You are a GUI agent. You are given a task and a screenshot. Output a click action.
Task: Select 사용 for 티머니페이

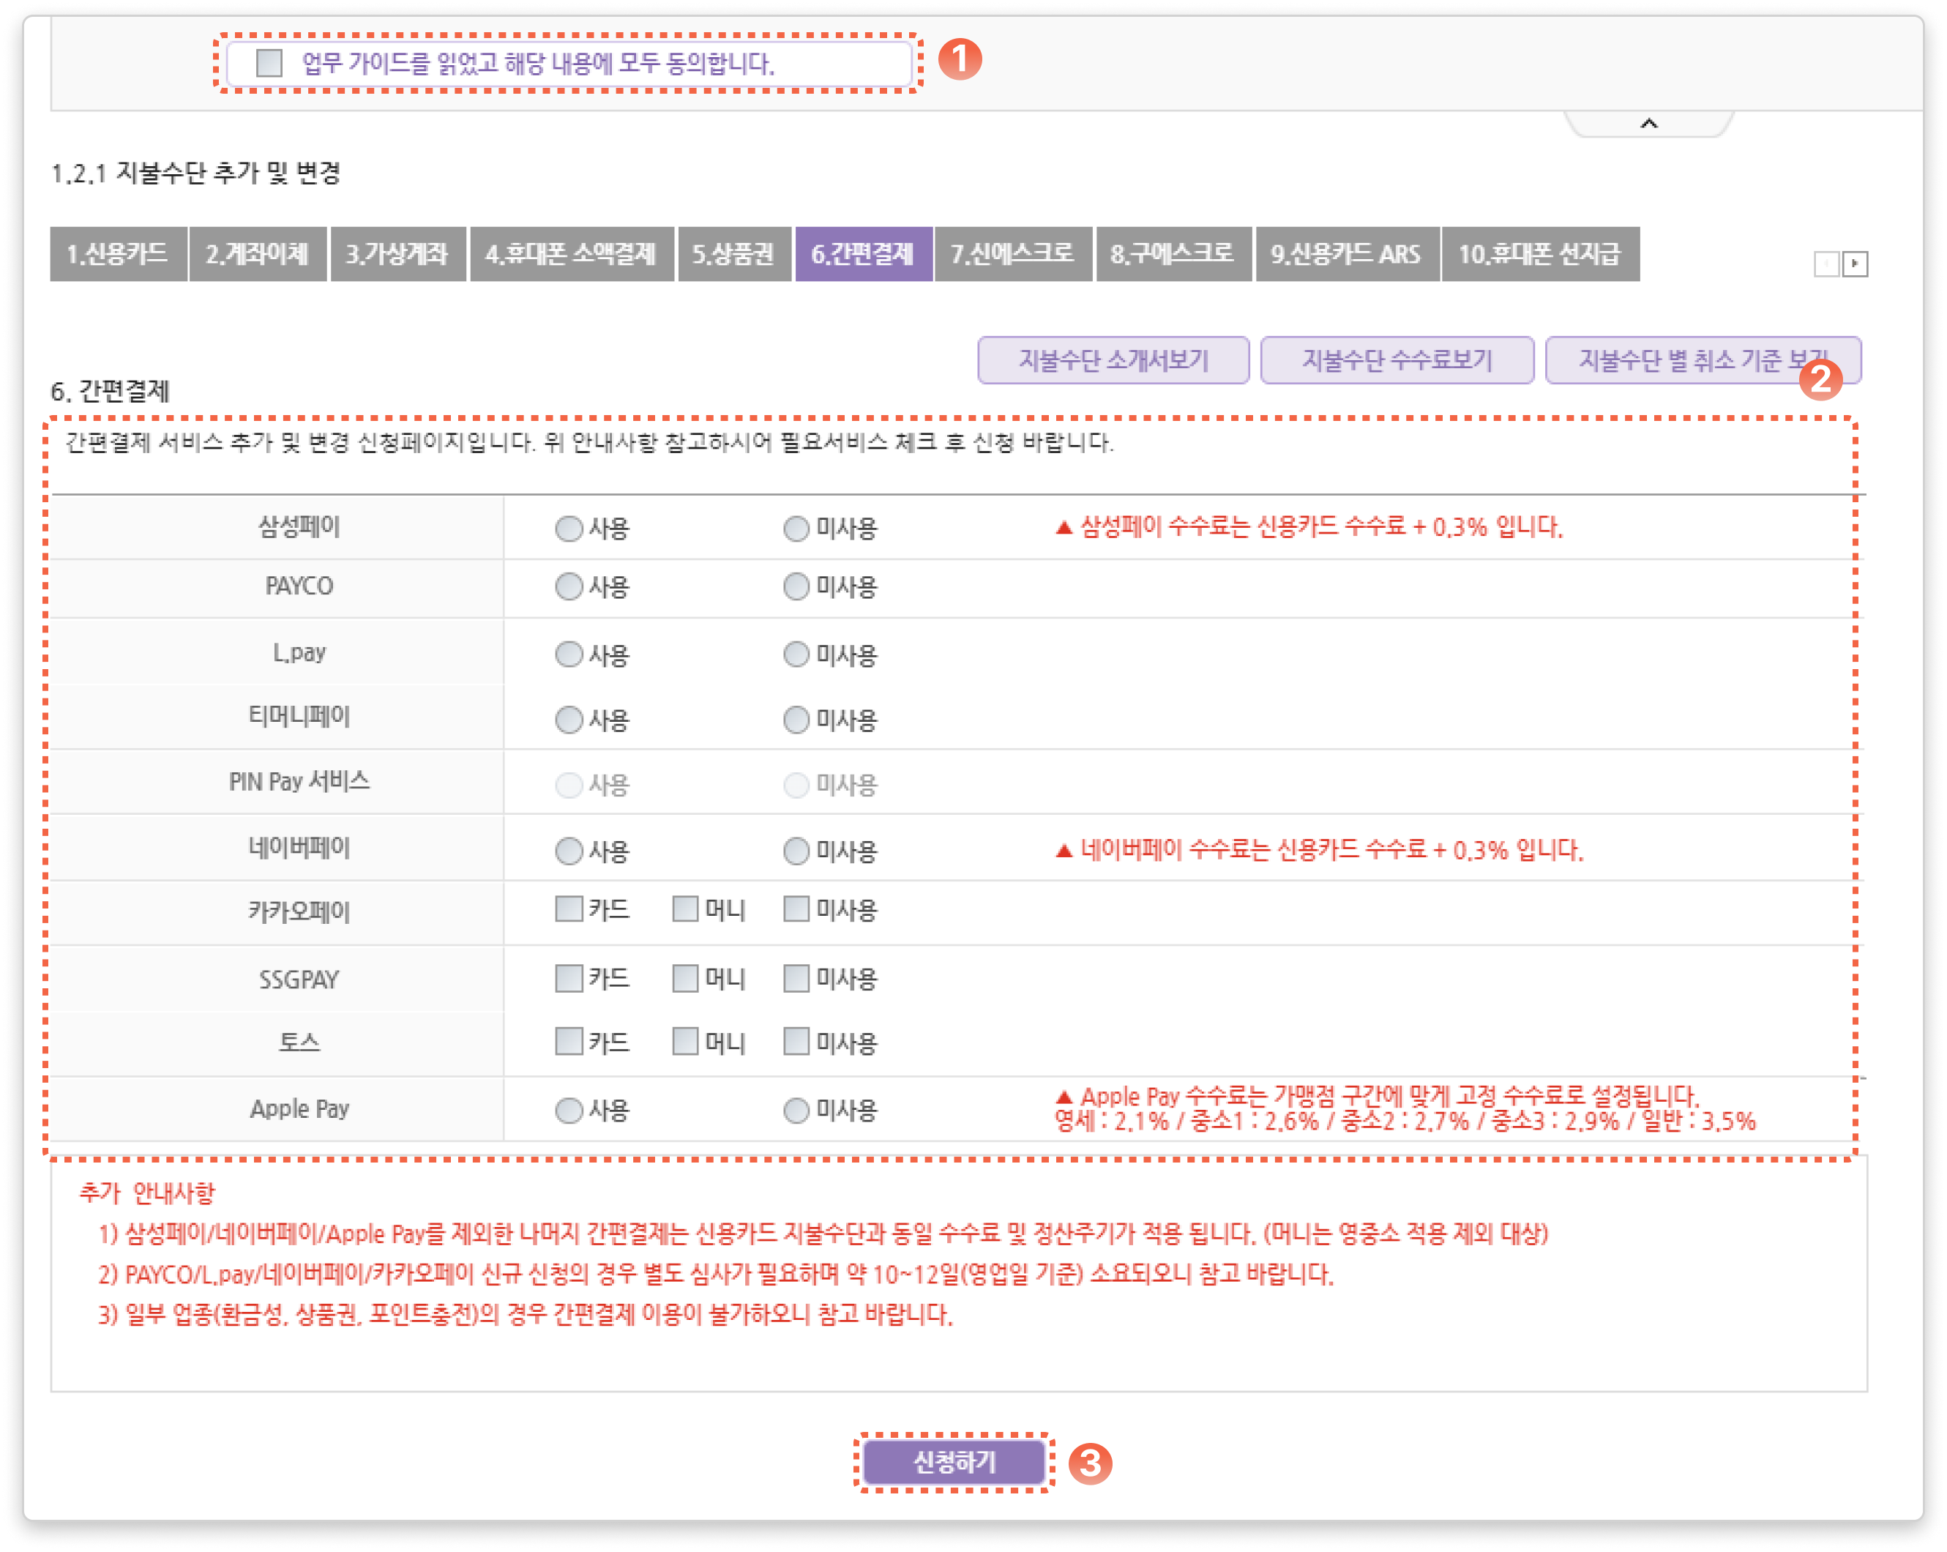pos(568,720)
